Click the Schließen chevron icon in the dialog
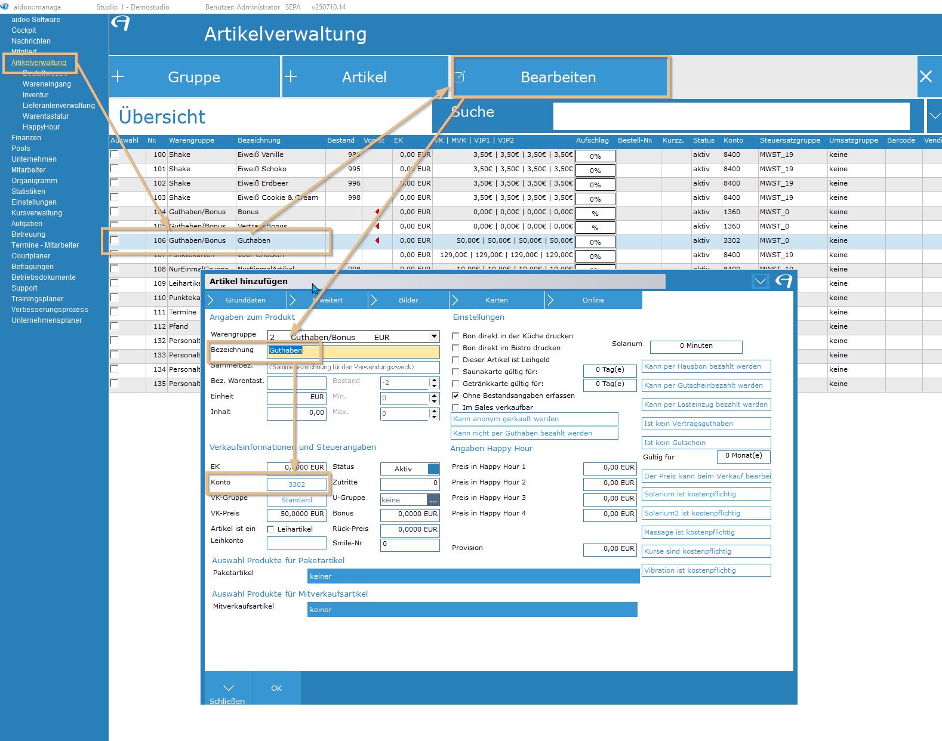 228,688
